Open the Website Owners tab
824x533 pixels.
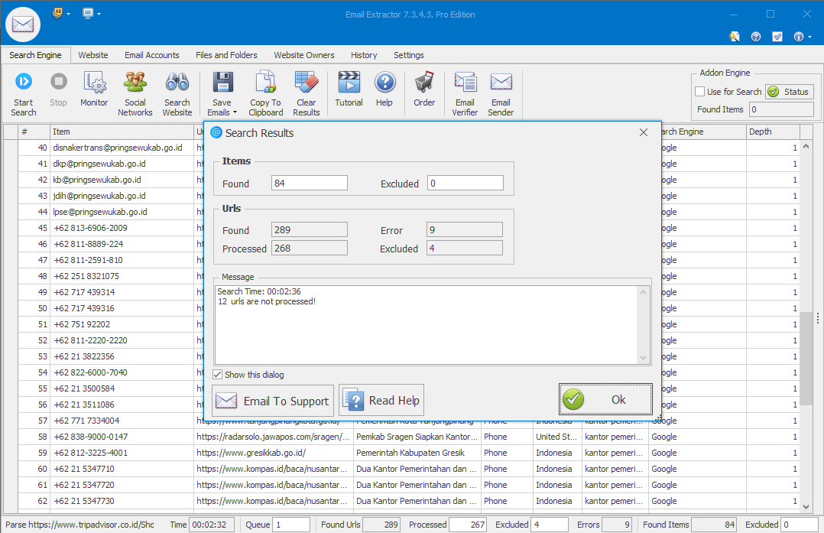coord(303,54)
